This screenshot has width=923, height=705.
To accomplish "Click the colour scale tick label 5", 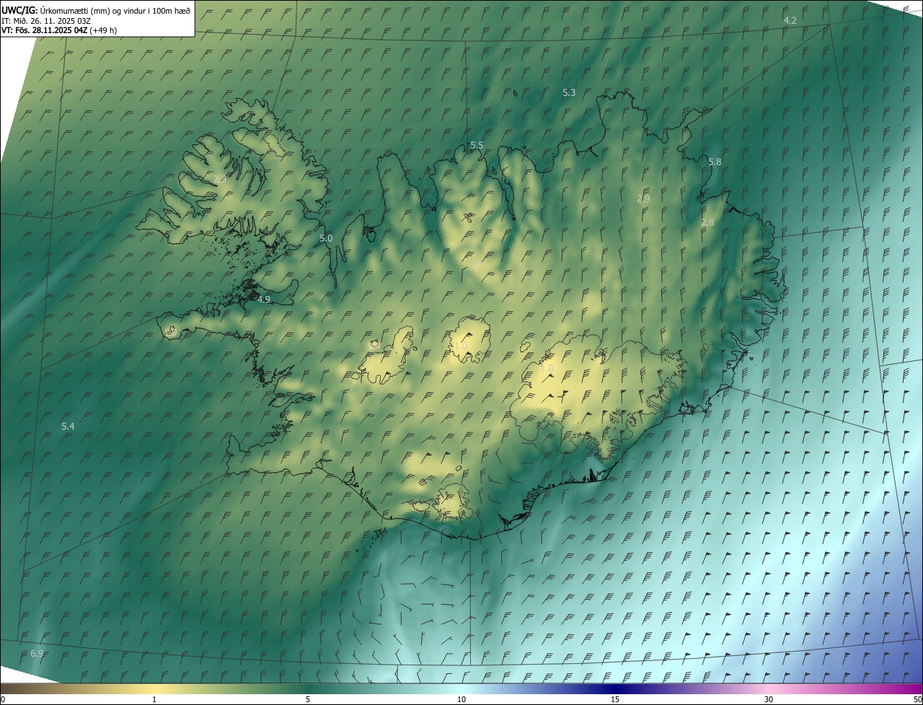I will pos(308,699).
